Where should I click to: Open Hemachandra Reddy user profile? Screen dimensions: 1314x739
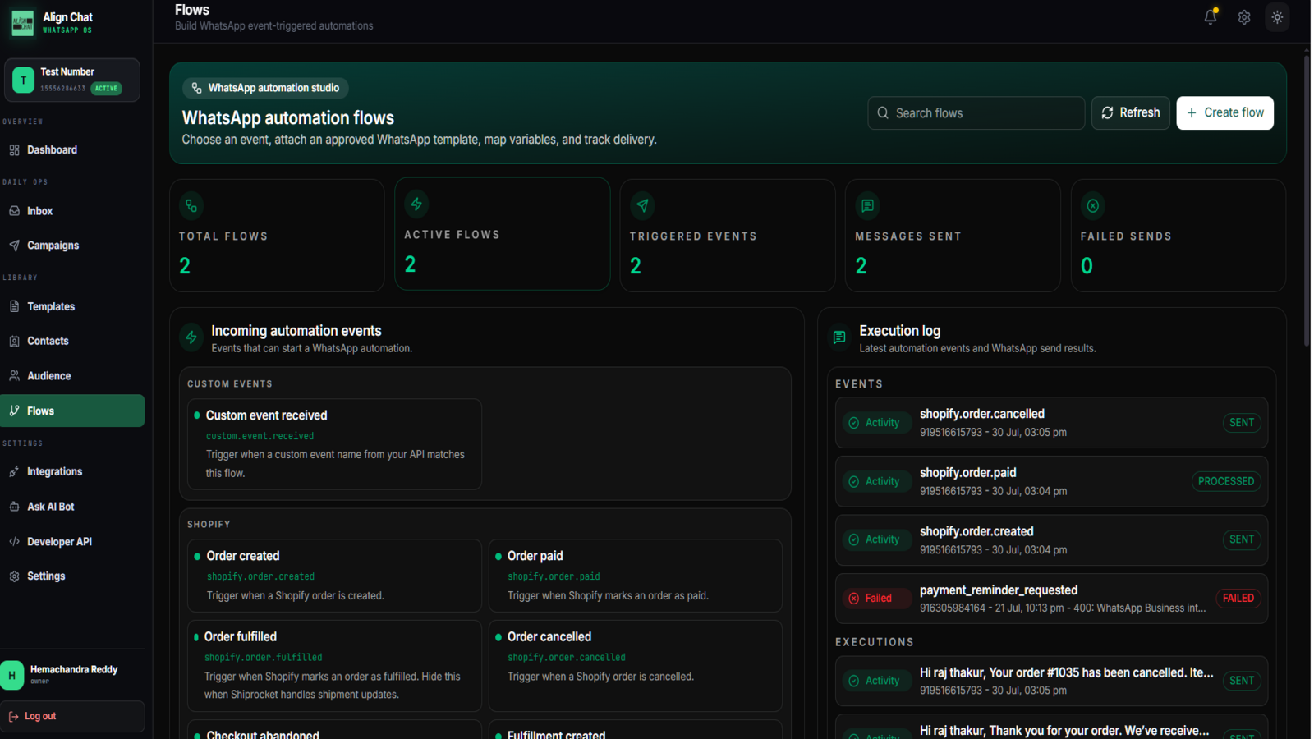[x=72, y=674]
